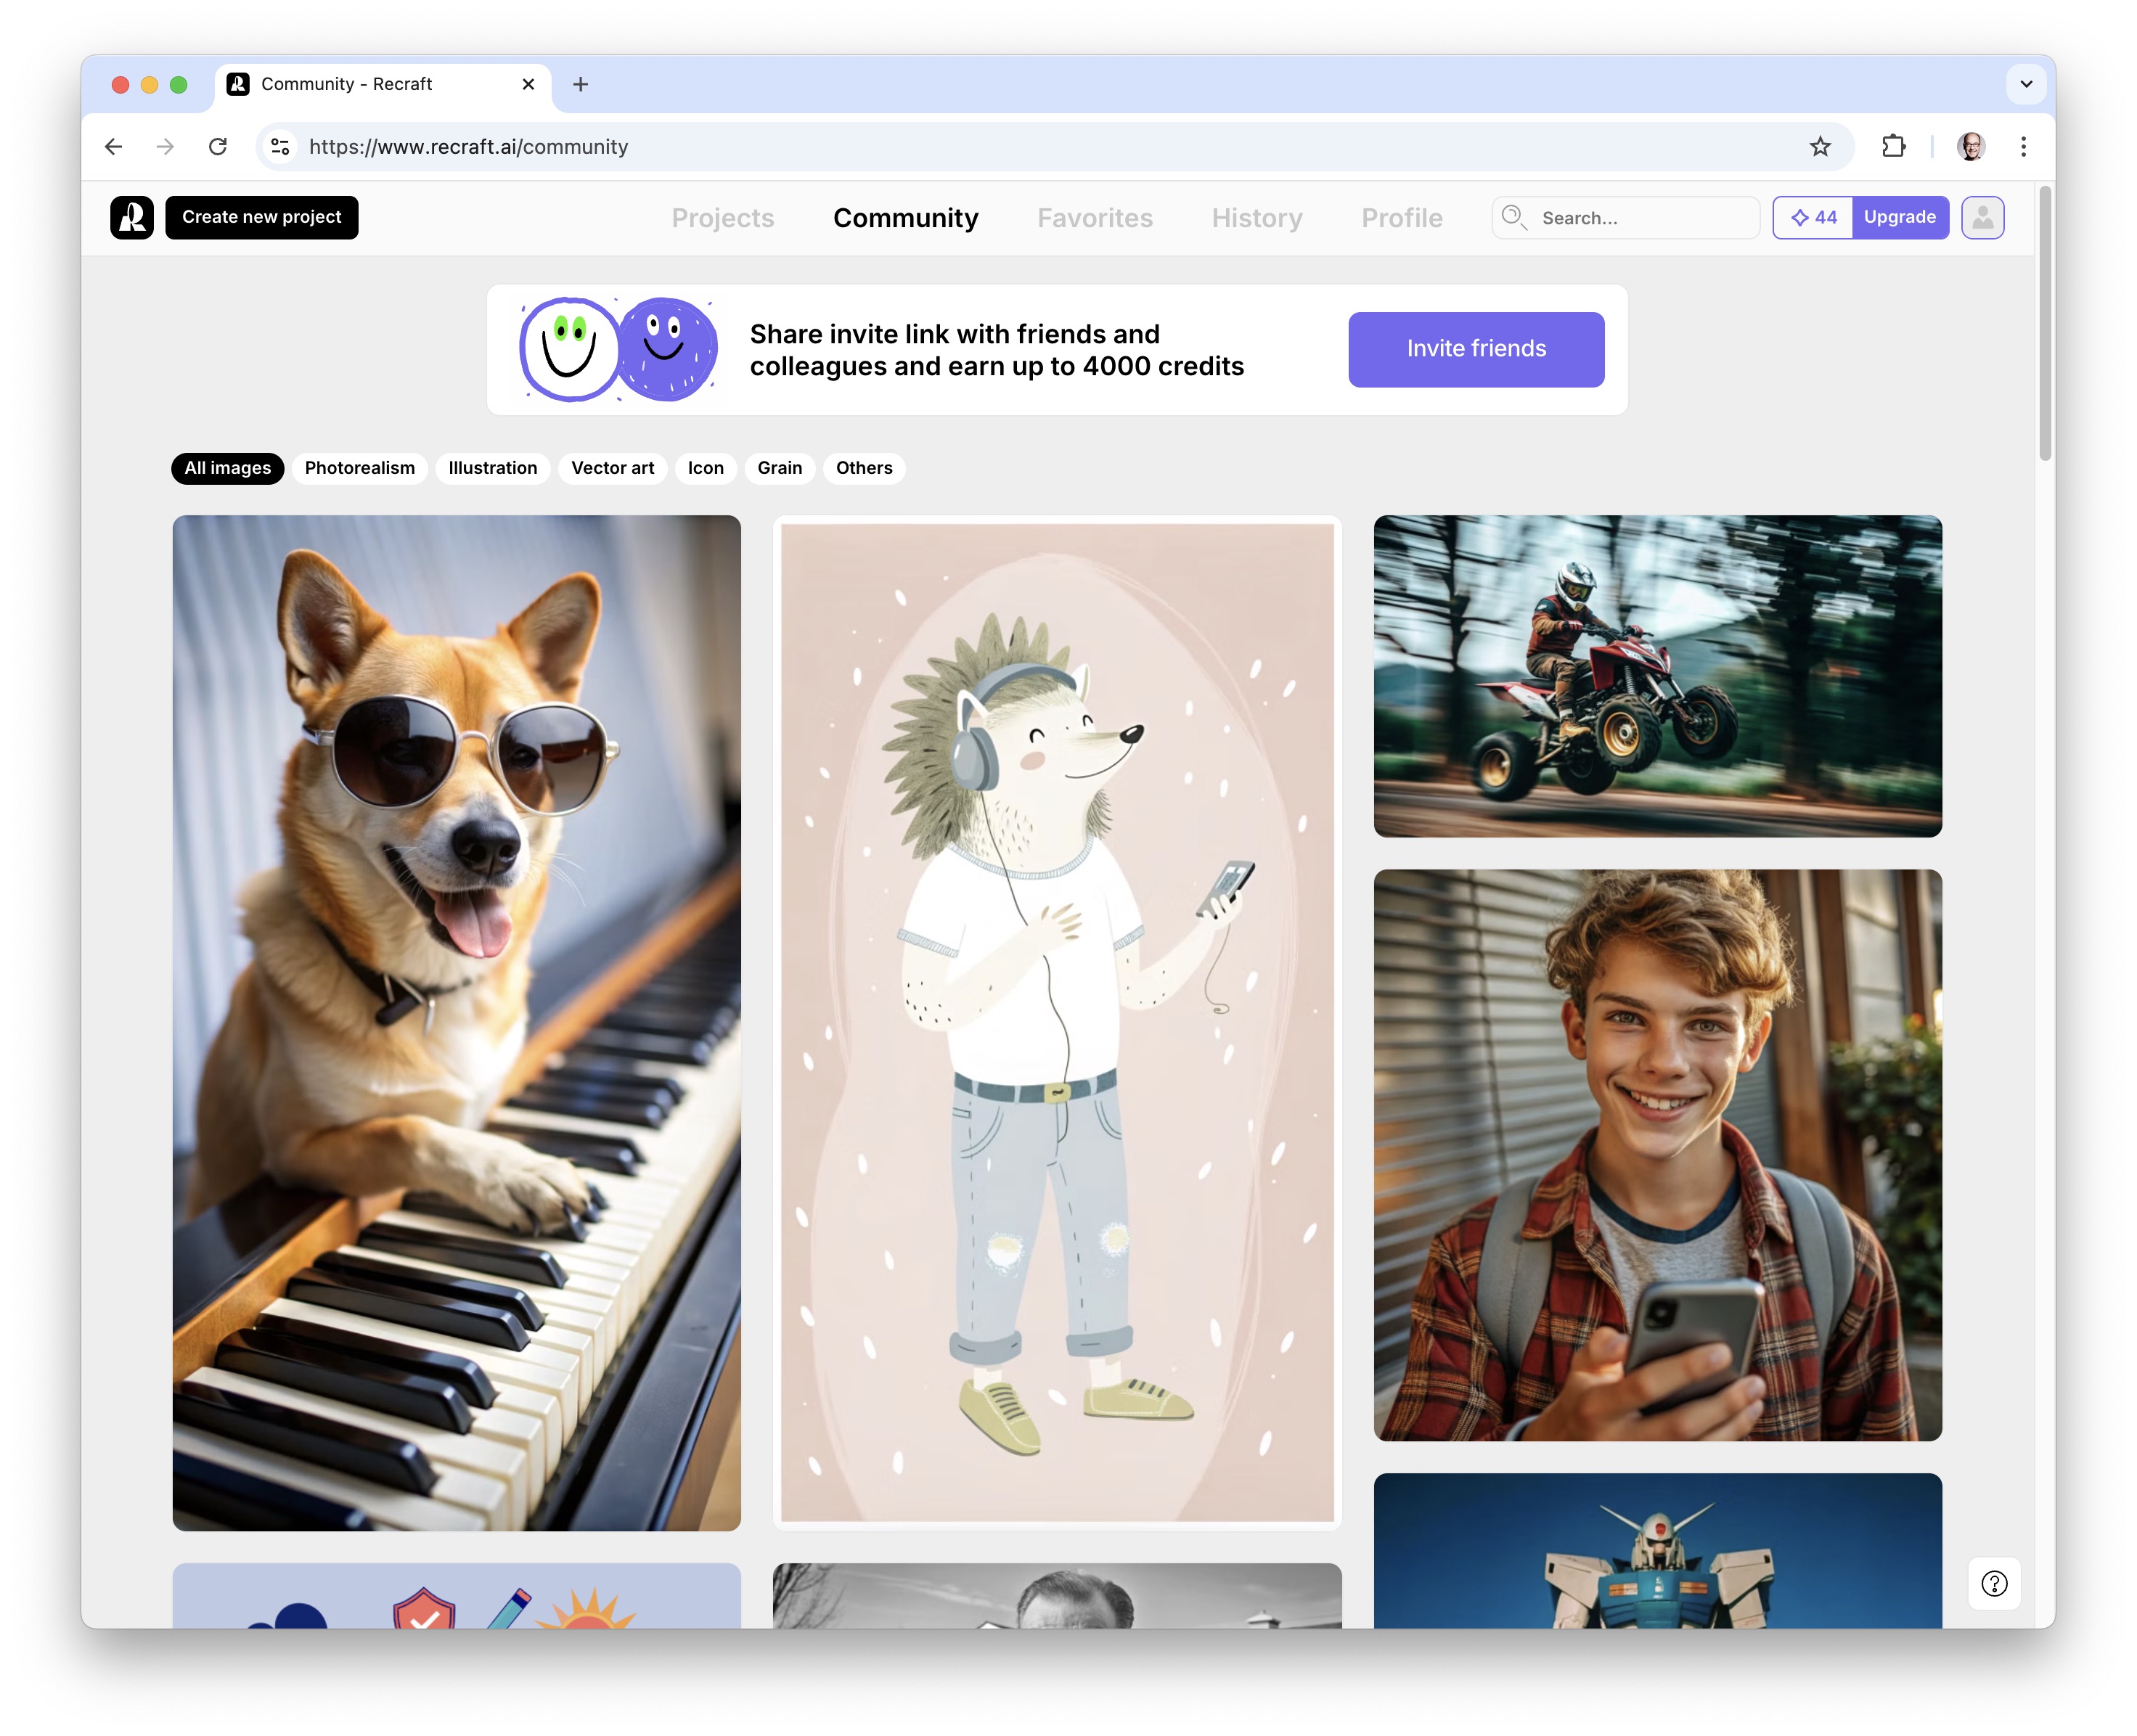Open the dog playing piano image
Image resolution: width=2137 pixels, height=1736 pixels.
[456, 1022]
